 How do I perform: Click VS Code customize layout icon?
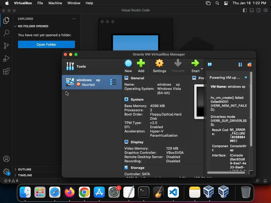265,10
